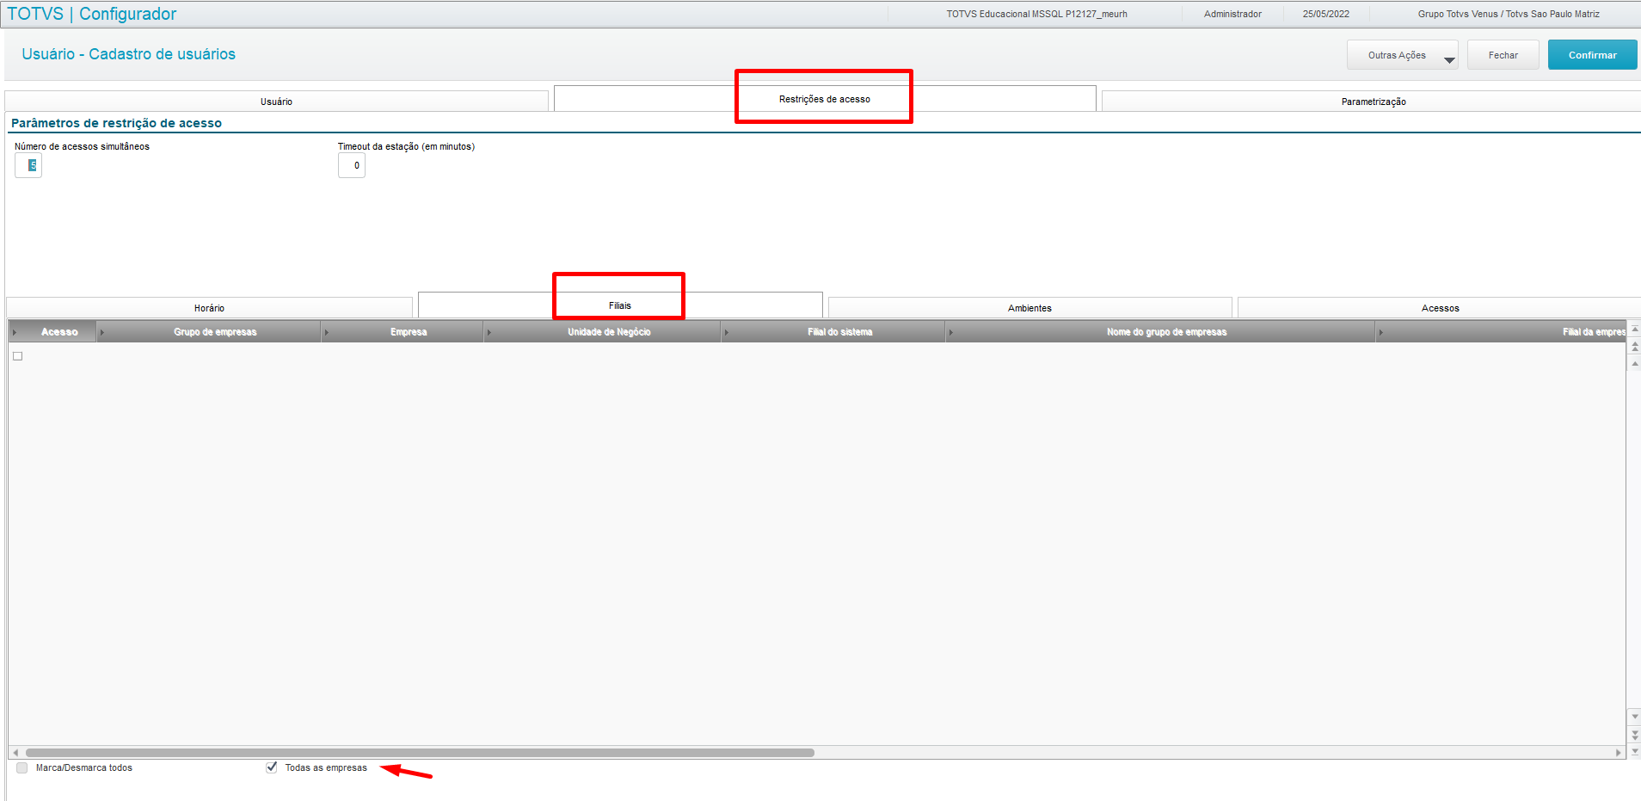Click TOTVS Educacional MSSQL environment label
The height and width of the screenshot is (801, 1641).
point(1036,14)
